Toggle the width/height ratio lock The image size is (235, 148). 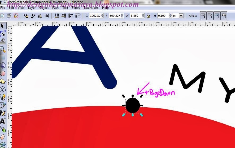pyautogui.click(x=148, y=16)
